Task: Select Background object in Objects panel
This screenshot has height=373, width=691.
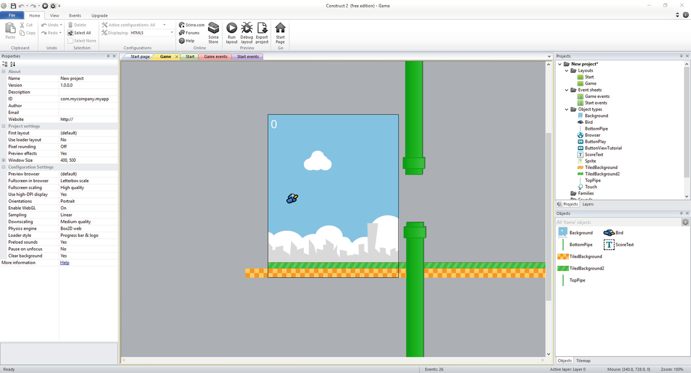Action: tap(575, 233)
